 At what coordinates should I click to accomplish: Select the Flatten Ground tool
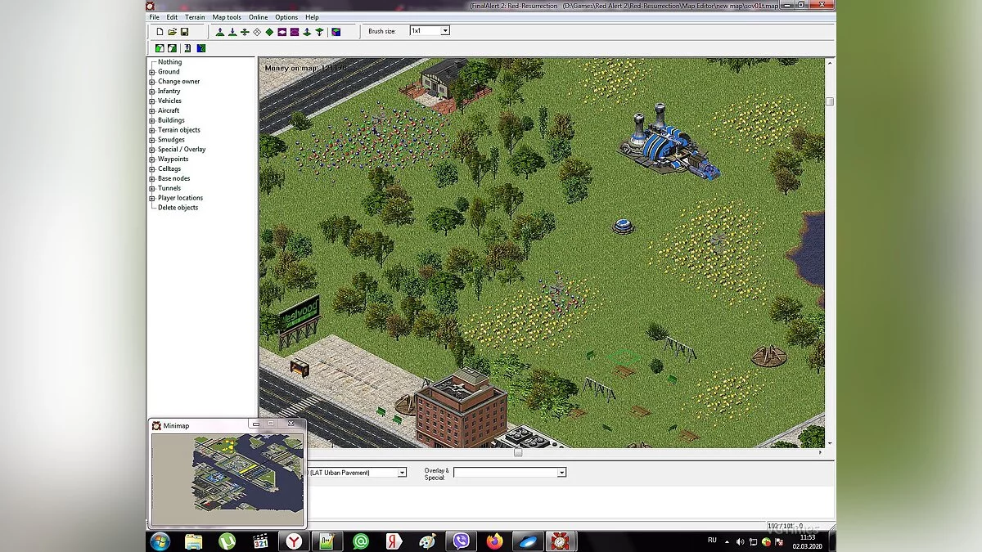pyautogui.click(x=244, y=31)
